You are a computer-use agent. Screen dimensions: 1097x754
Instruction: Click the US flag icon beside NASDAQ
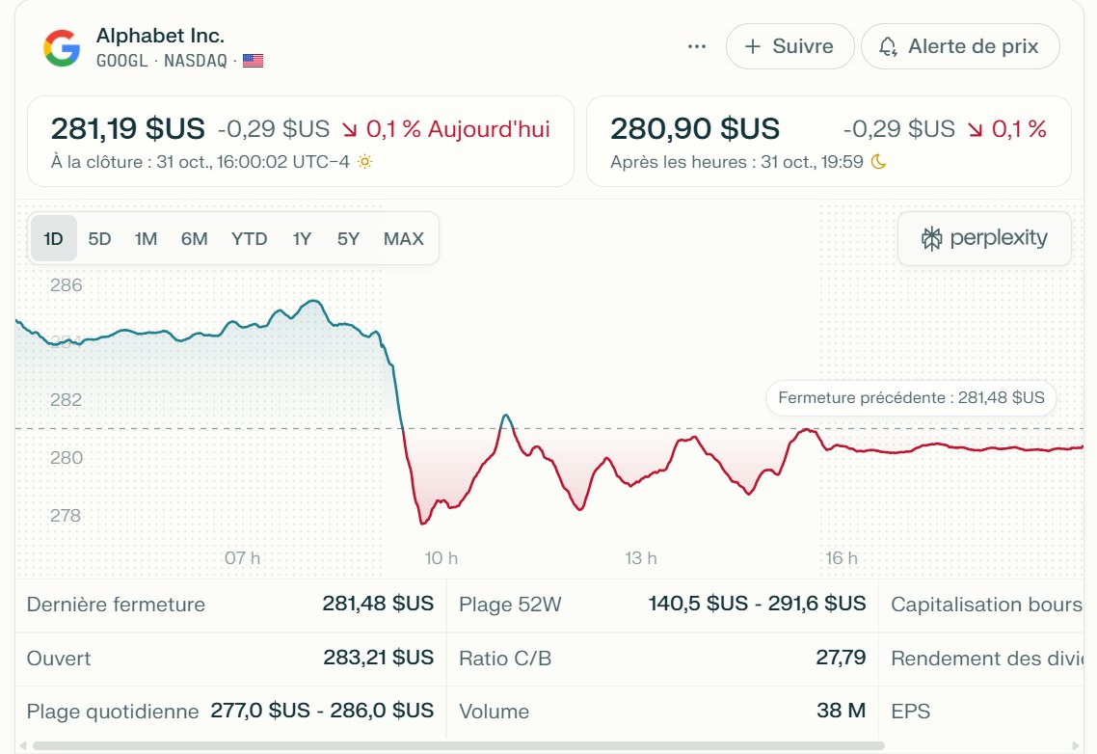[253, 60]
